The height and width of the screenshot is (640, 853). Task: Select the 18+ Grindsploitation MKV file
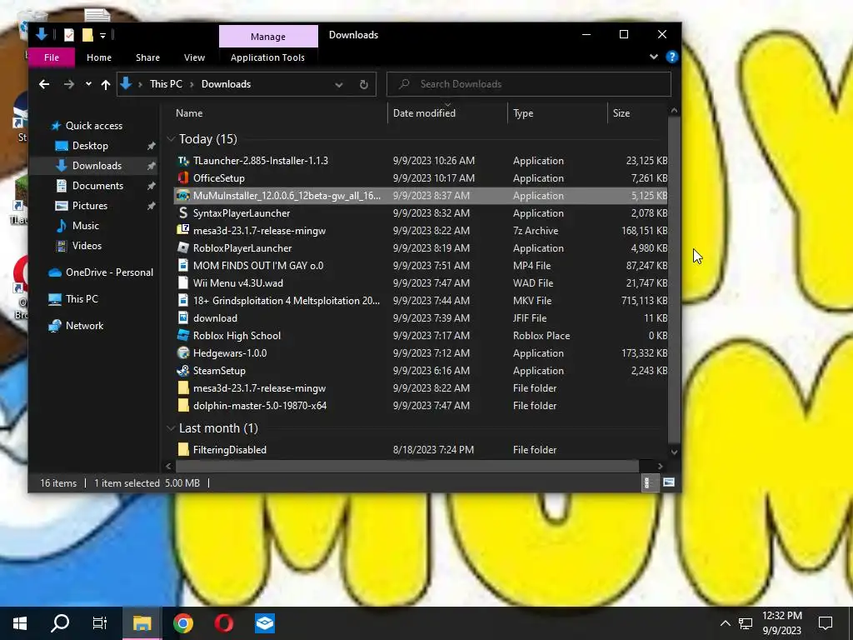421,300
